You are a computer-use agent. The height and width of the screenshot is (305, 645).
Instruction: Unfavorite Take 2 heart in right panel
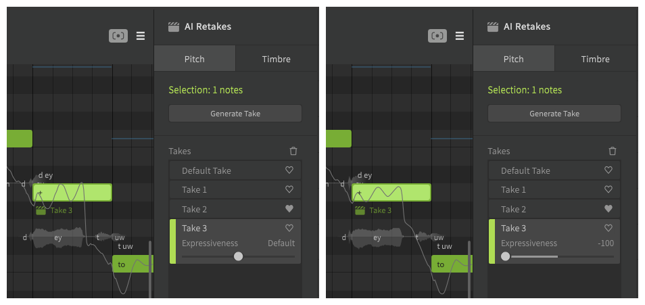click(x=608, y=209)
